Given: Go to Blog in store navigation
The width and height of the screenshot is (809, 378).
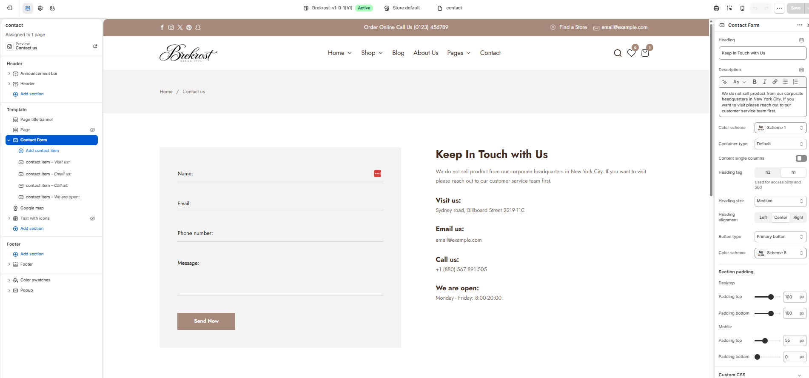Looking at the screenshot, I should [398, 53].
